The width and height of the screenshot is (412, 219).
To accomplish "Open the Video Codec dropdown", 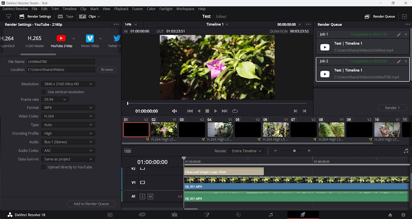I will [x=68, y=116].
